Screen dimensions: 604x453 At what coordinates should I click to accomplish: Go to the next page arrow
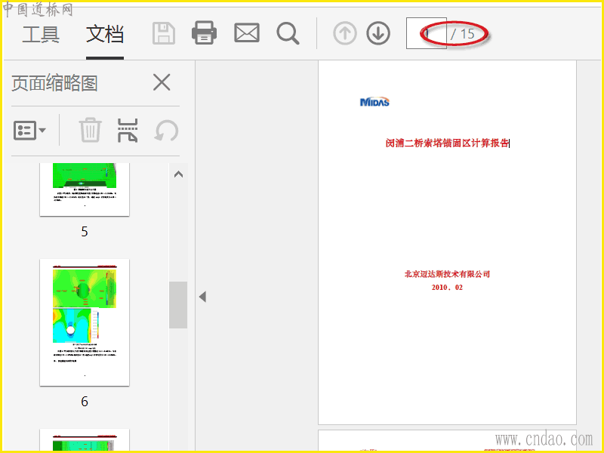(x=378, y=33)
